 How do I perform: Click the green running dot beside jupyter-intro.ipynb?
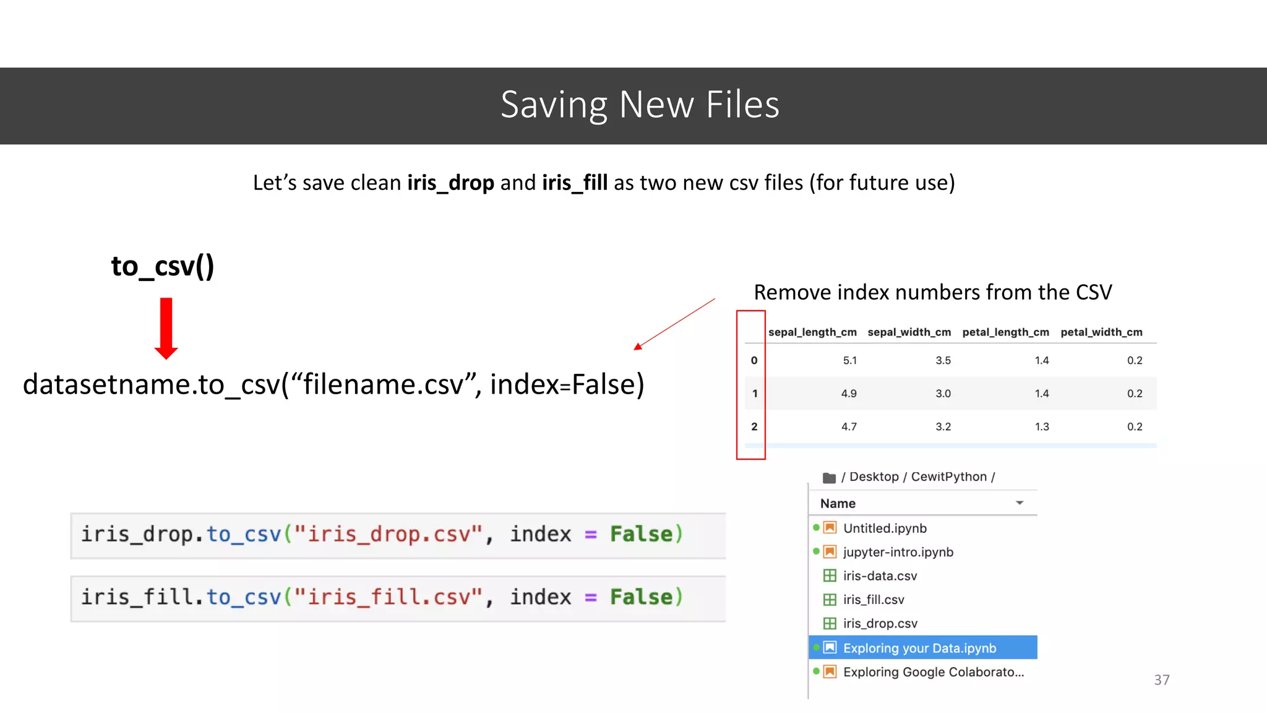816,551
